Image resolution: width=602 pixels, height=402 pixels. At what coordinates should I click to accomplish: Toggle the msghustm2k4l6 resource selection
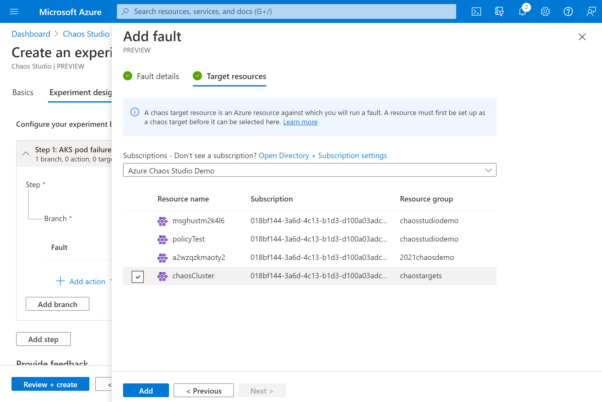click(x=138, y=221)
